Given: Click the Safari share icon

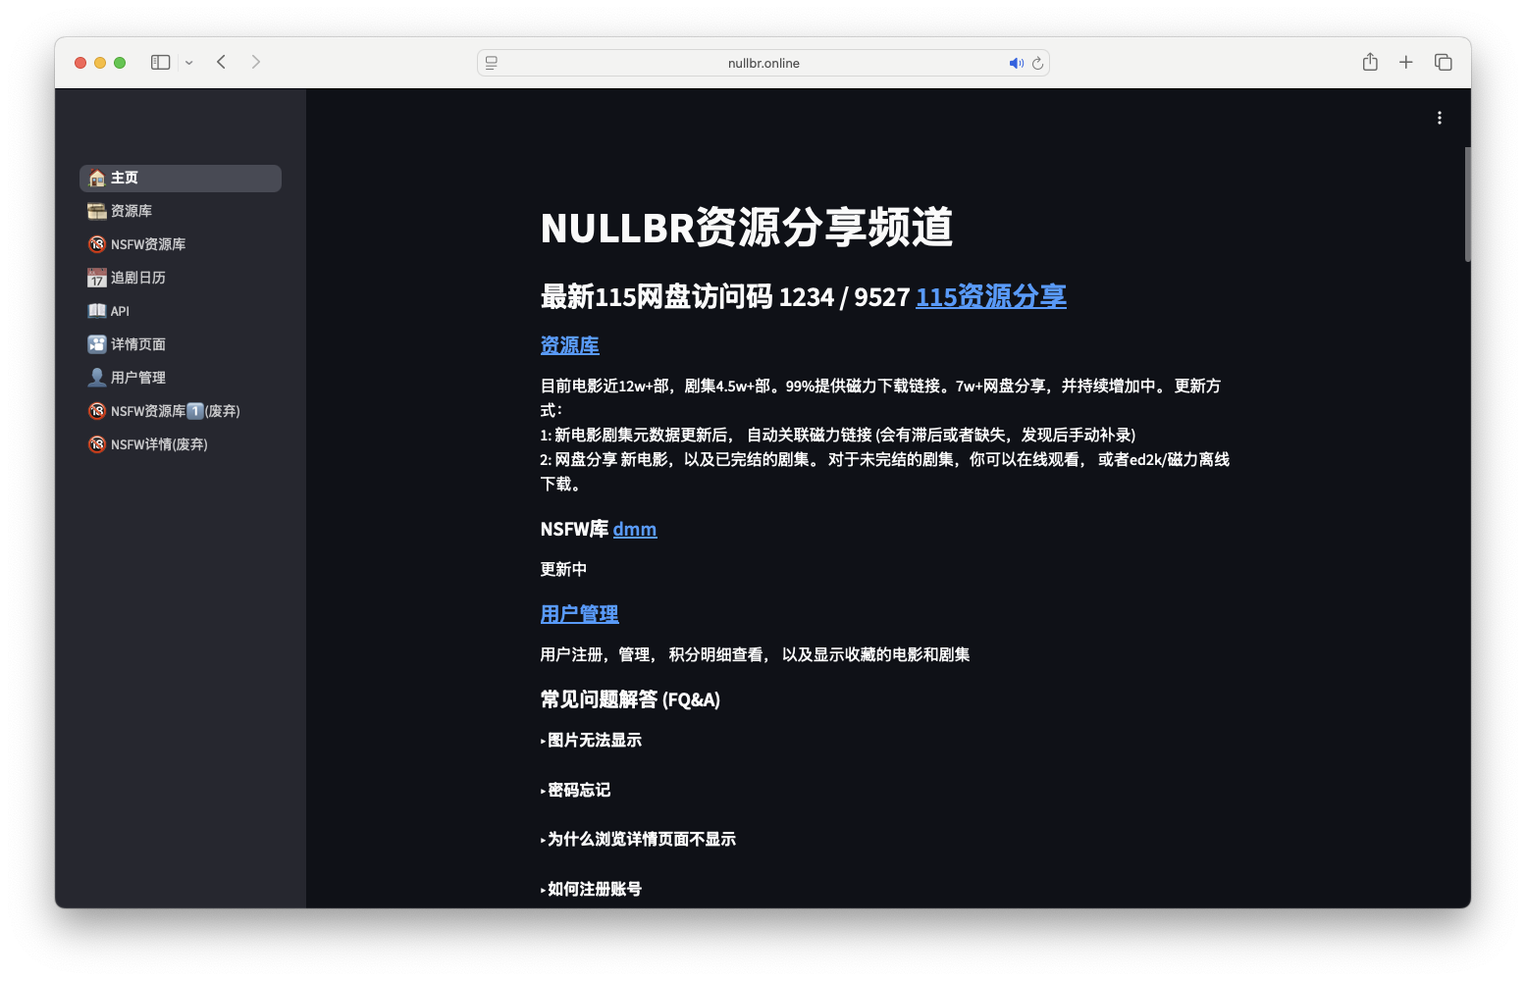Looking at the screenshot, I should [x=1369, y=61].
